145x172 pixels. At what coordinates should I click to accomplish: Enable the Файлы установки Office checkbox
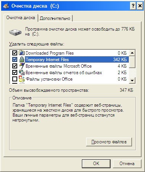pos(15,79)
